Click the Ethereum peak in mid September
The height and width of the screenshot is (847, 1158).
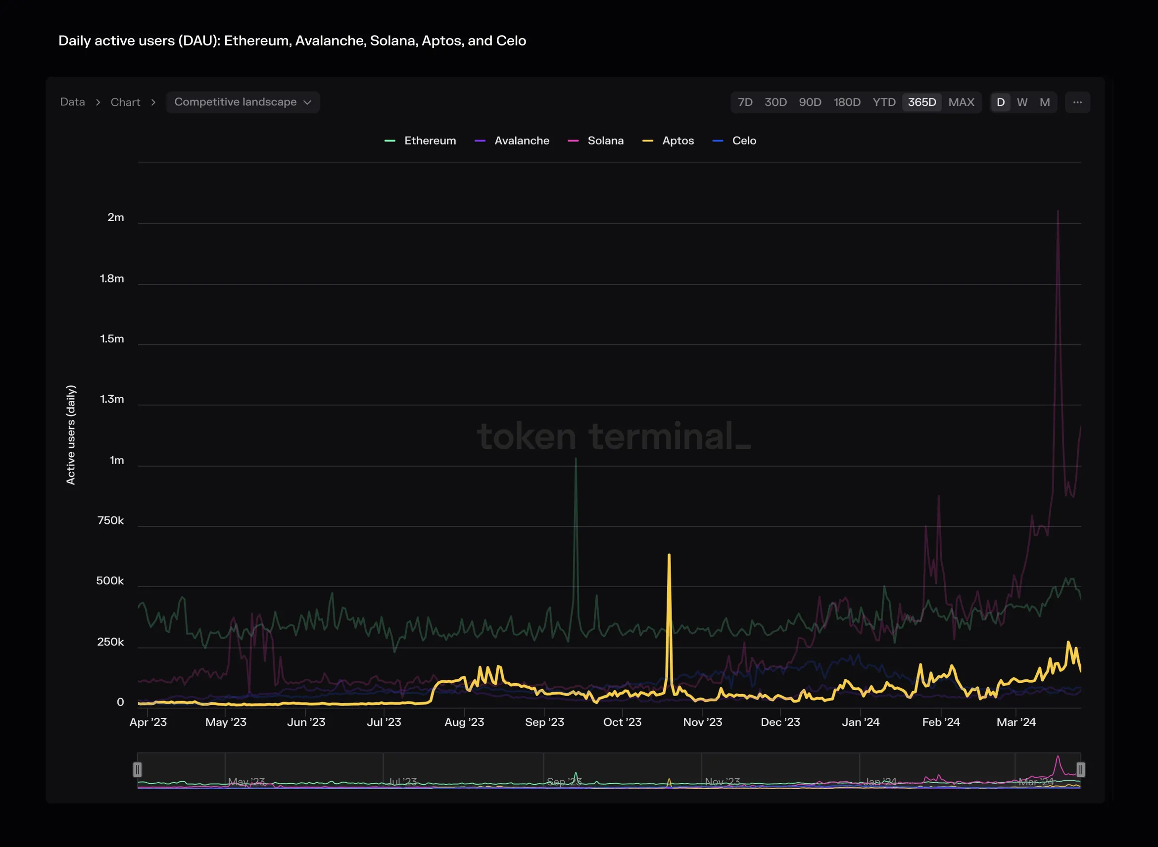coord(576,460)
